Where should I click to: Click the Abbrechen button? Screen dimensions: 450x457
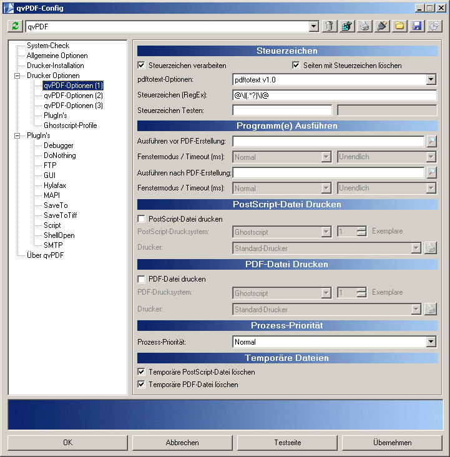click(182, 443)
